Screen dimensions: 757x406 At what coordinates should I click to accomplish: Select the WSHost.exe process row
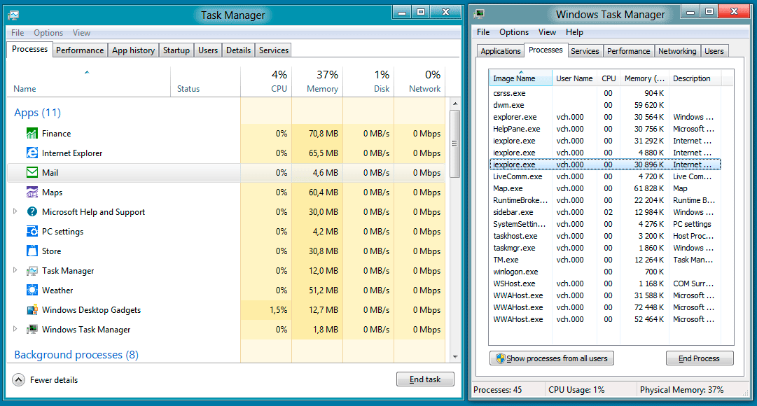605,283
